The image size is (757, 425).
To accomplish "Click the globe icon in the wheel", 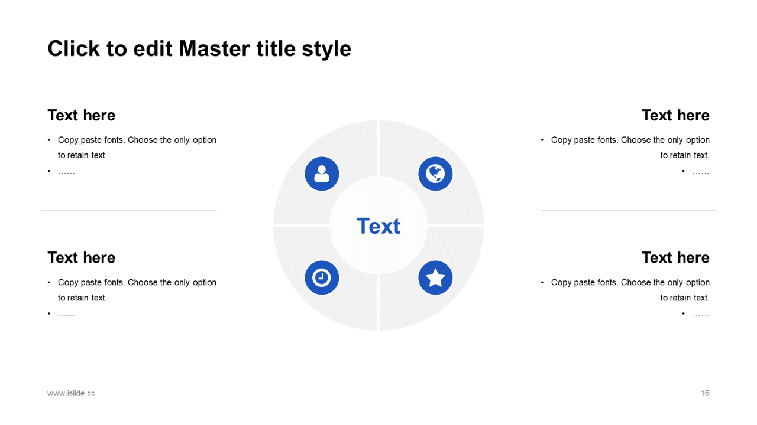I will coord(435,174).
